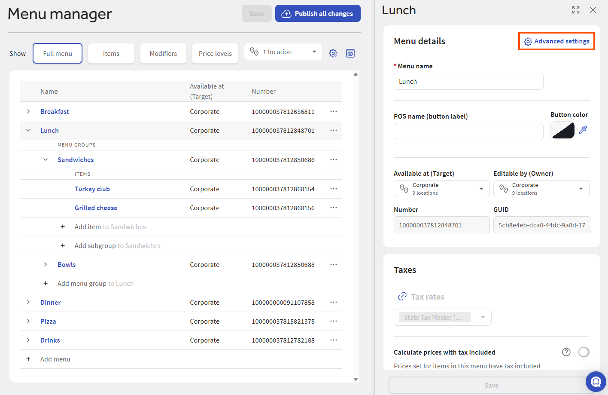The height and width of the screenshot is (395, 608).
Task: Open the preview icon next to gear
Action: [350, 53]
